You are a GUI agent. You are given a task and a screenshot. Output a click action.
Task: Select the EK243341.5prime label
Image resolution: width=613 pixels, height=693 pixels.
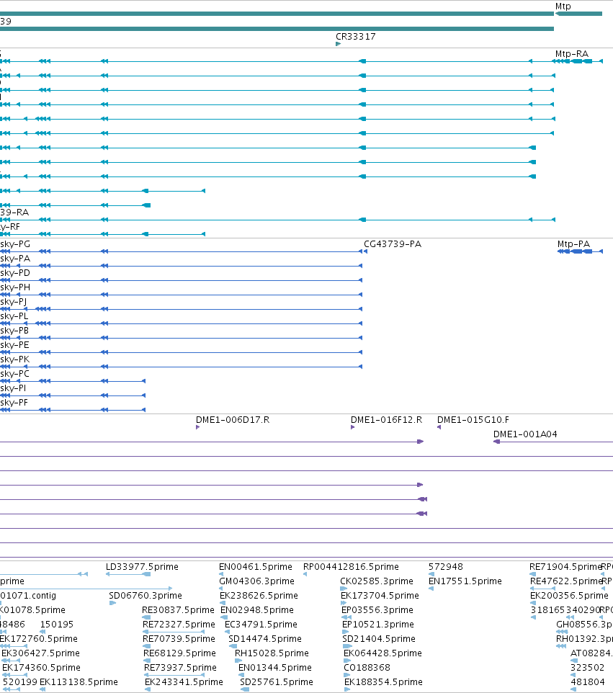pyautogui.click(x=184, y=682)
